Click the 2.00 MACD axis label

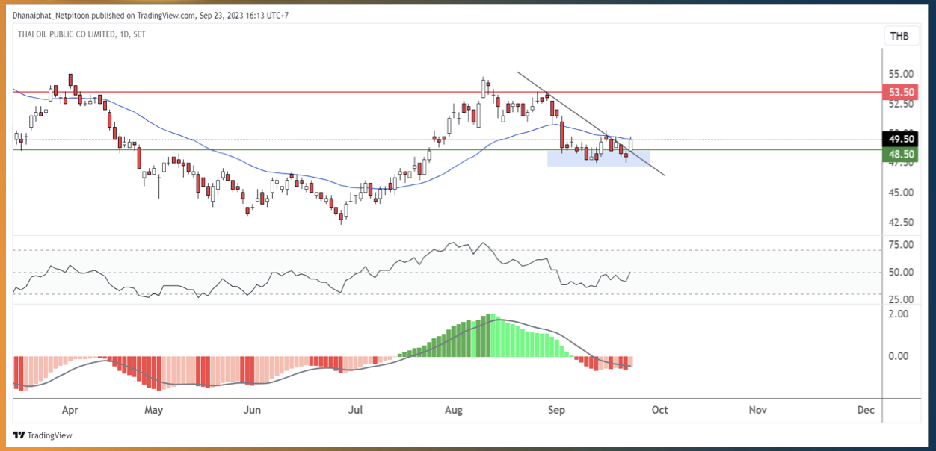pos(898,314)
